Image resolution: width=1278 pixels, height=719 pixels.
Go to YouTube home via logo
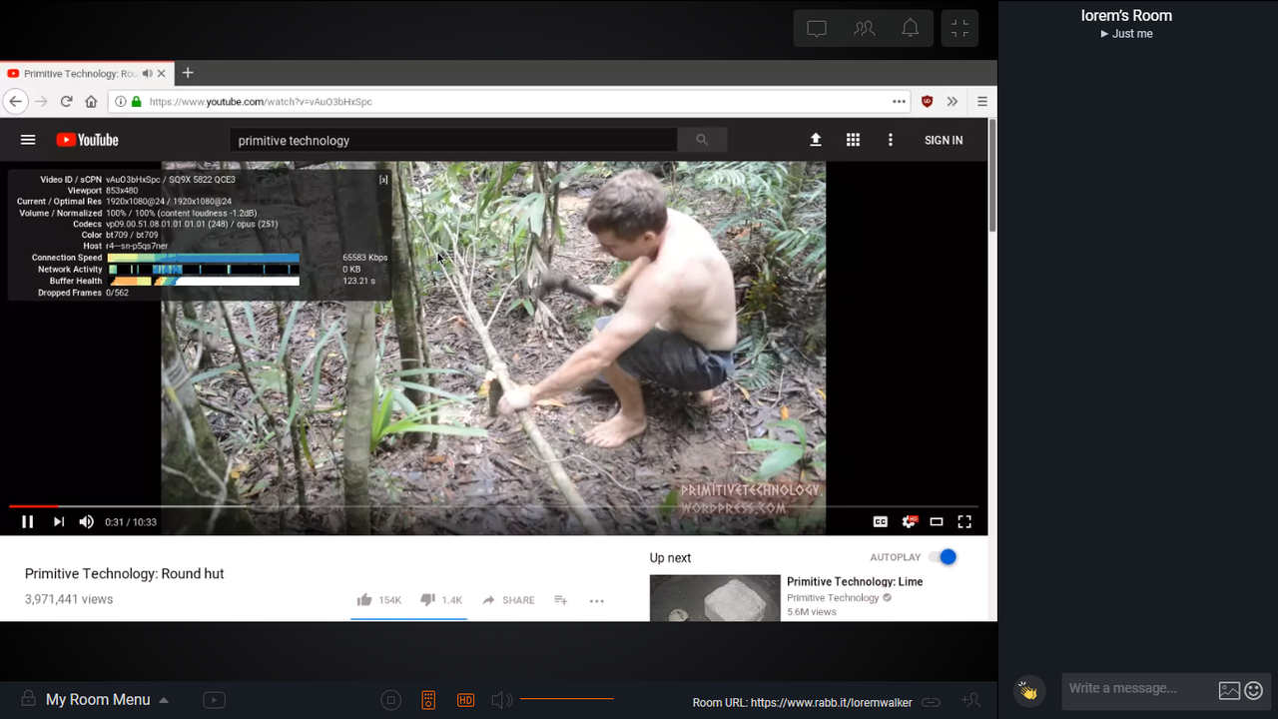87,141
